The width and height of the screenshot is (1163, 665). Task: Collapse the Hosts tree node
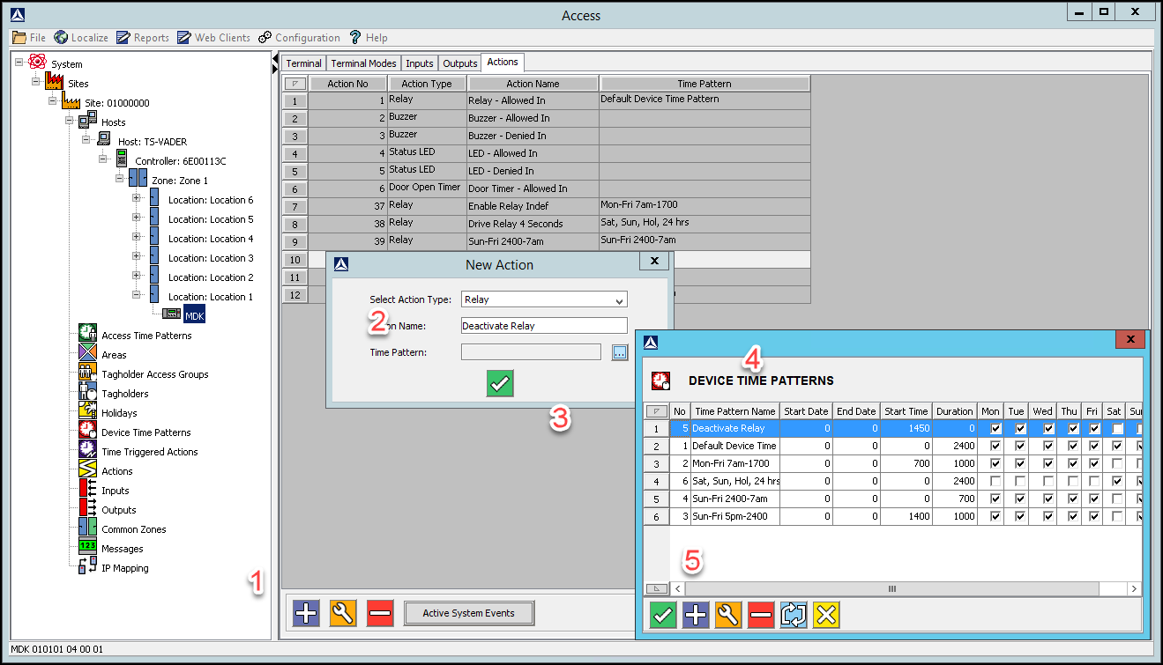point(70,120)
